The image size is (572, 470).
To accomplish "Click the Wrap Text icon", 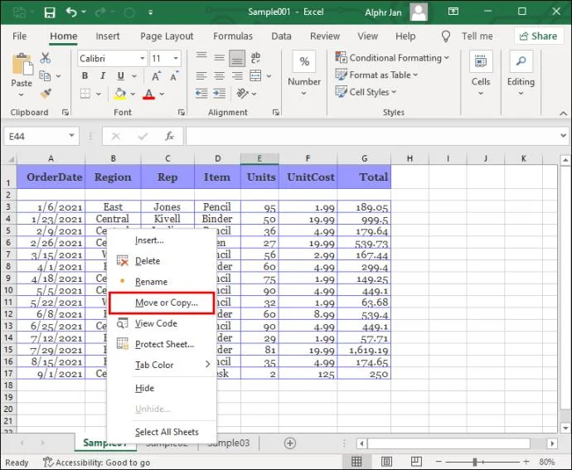I will 255,58.
